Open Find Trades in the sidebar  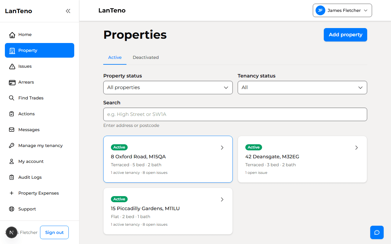pyautogui.click(x=39, y=98)
